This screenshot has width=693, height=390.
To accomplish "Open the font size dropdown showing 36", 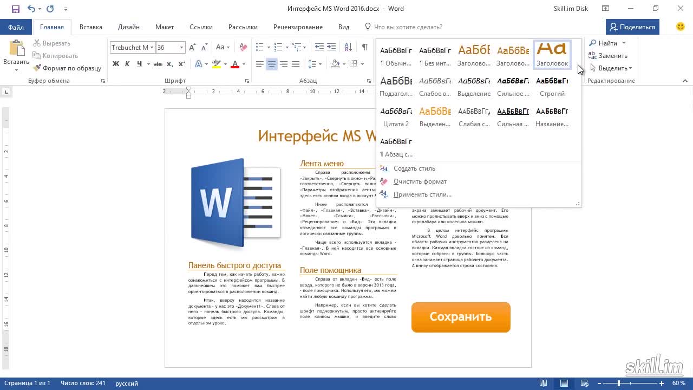I will (x=181, y=48).
